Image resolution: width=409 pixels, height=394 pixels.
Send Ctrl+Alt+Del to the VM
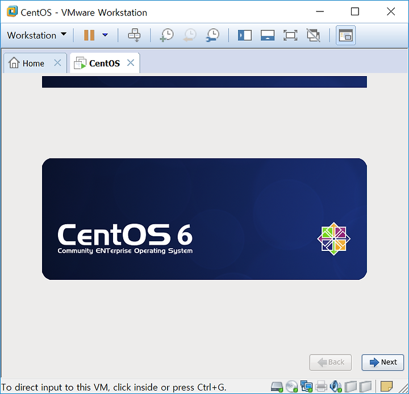(x=134, y=35)
